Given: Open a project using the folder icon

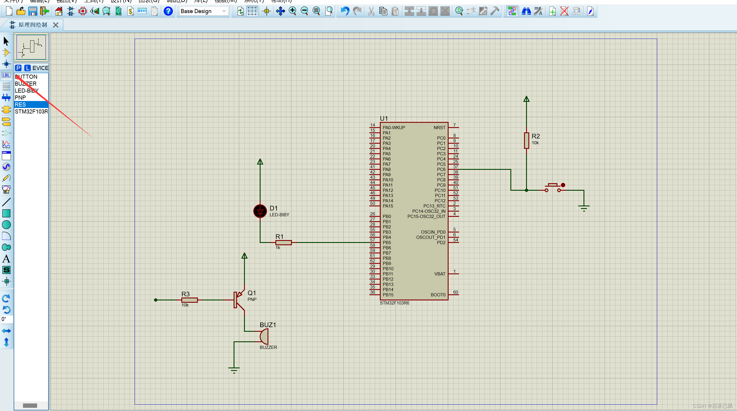Looking at the screenshot, I should pos(21,11).
